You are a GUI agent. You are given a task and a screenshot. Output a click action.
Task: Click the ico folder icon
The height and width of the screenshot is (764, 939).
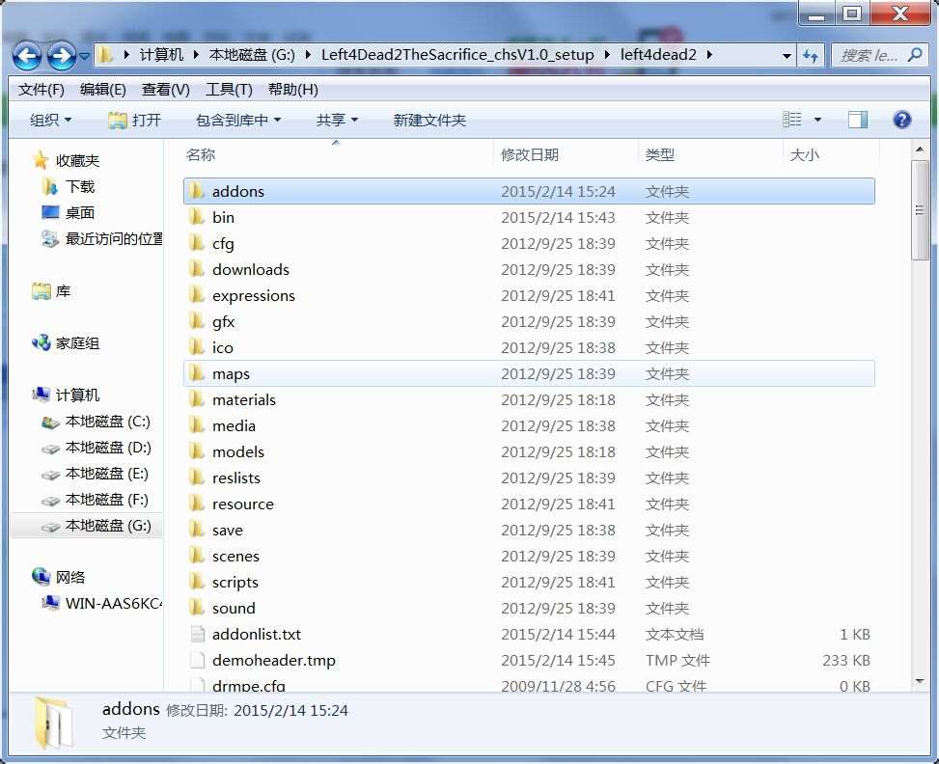point(197,347)
